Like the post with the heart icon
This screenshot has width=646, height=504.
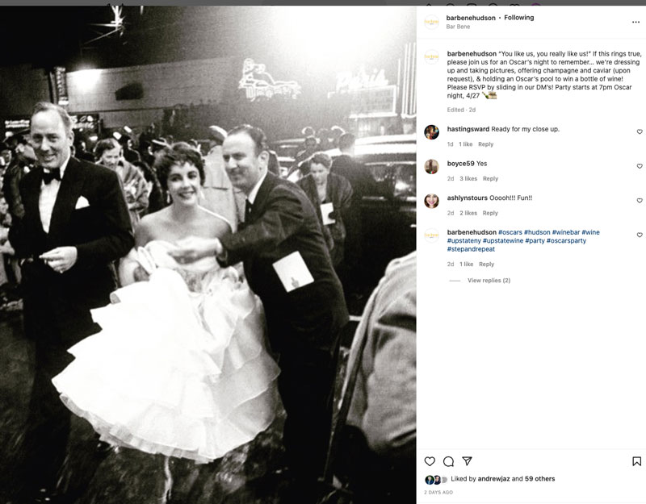pyautogui.click(x=430, y=461)
